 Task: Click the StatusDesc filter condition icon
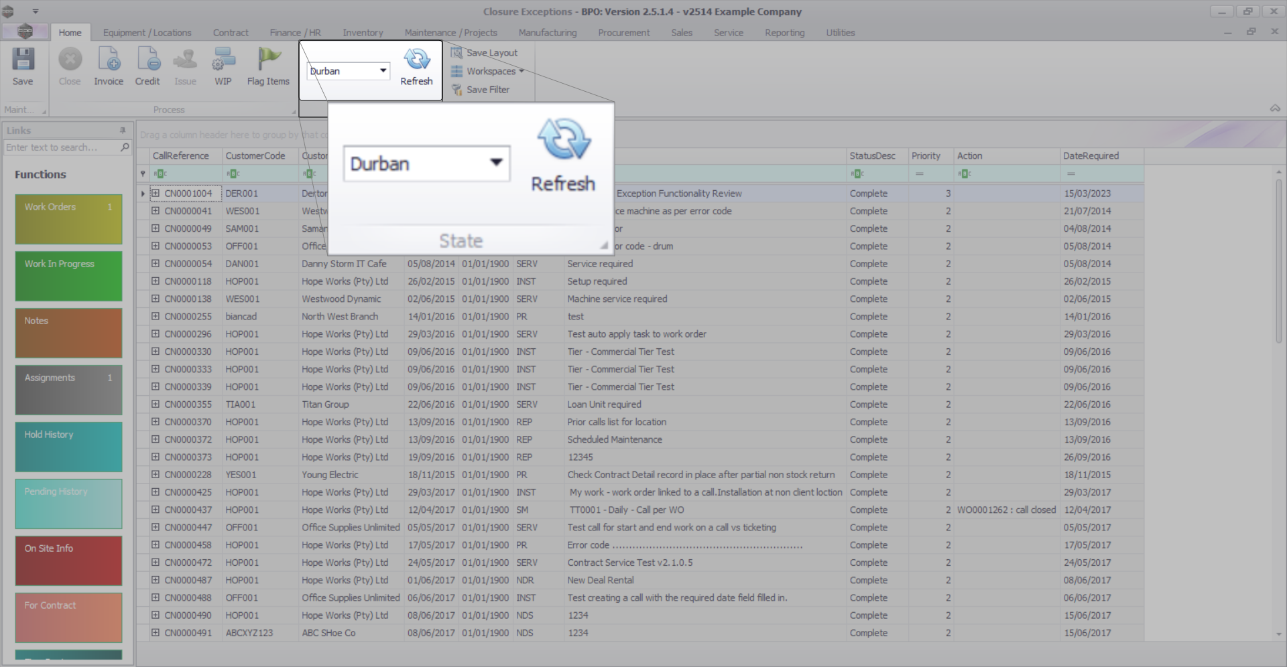(x=857, y=173)
